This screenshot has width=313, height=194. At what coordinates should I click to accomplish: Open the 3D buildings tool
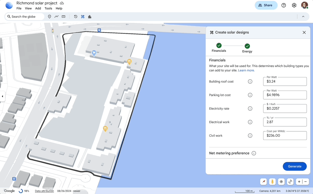89,17
